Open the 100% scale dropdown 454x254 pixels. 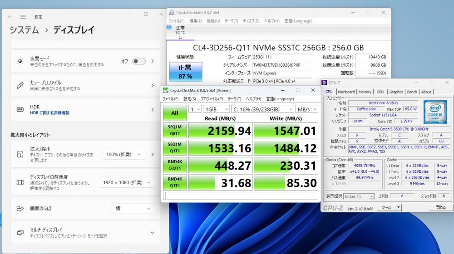click(x=123, y=155)
